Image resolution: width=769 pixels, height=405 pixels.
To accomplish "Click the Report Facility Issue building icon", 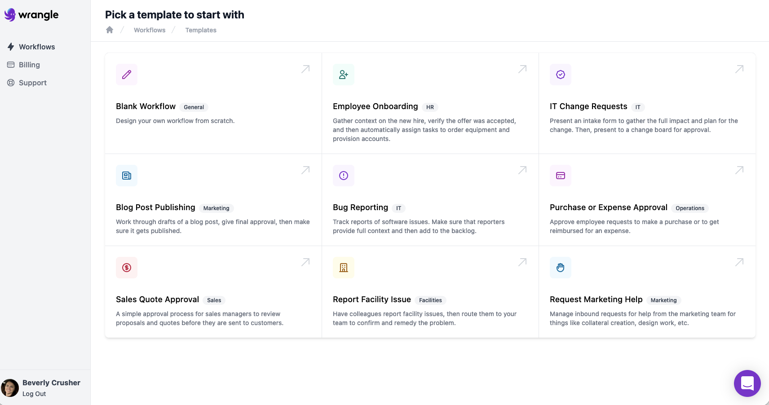I will 344,268.
